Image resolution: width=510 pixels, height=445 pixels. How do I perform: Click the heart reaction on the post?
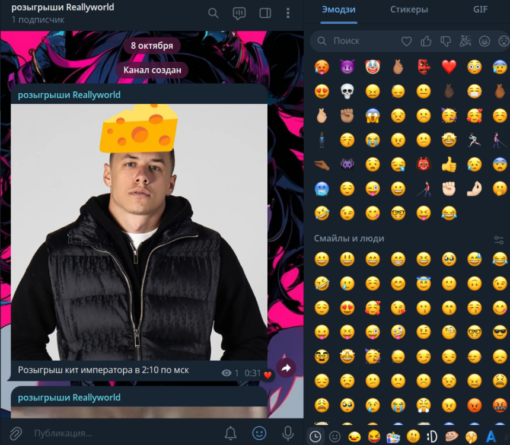tap(267, 375)
